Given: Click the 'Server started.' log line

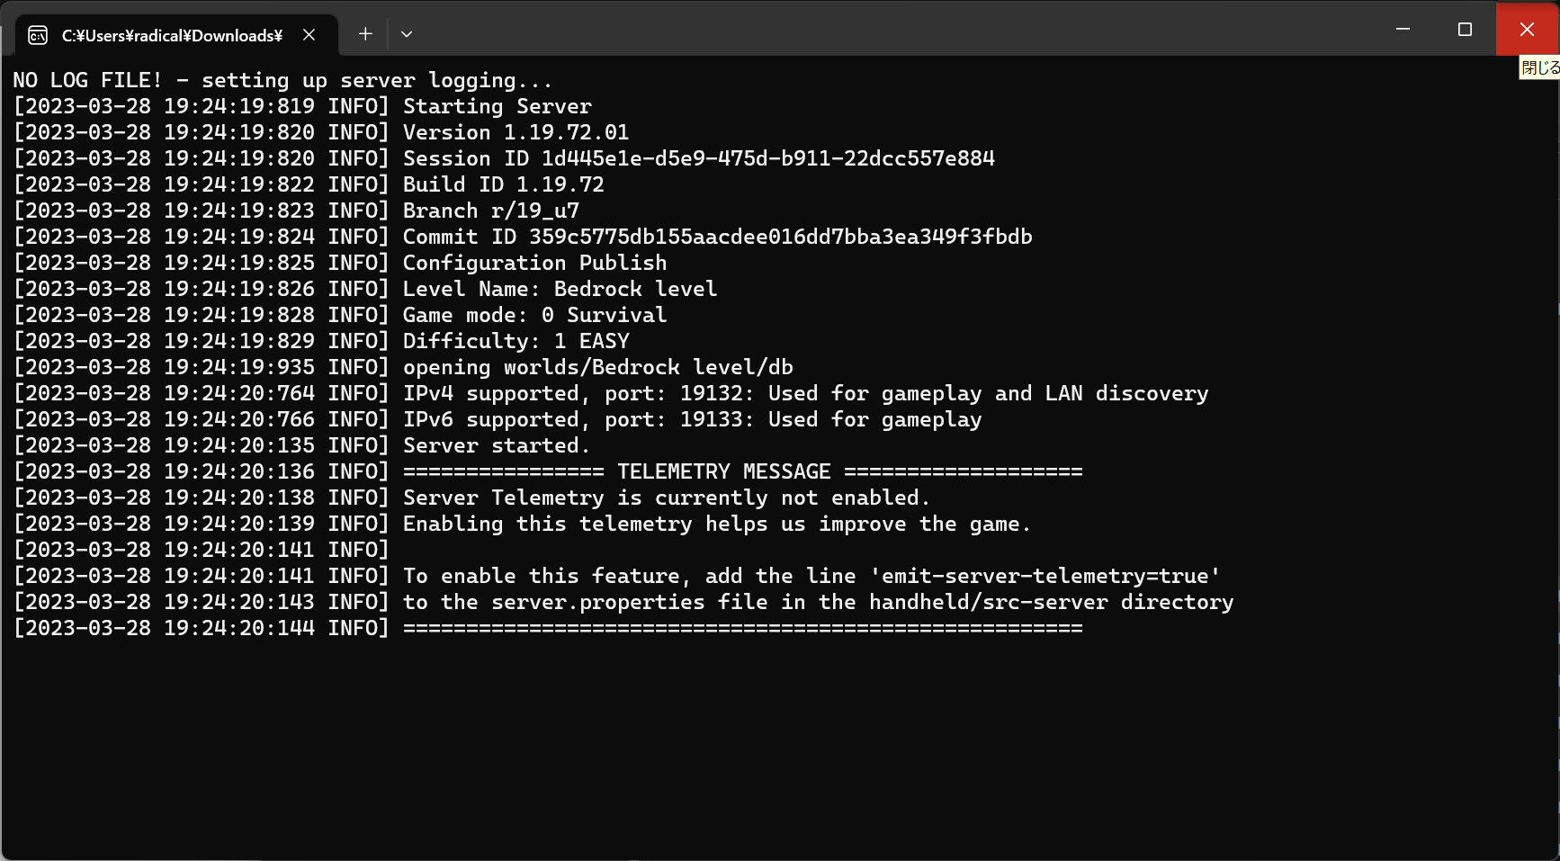Looking at the screenshot, I should coord(496,444).
